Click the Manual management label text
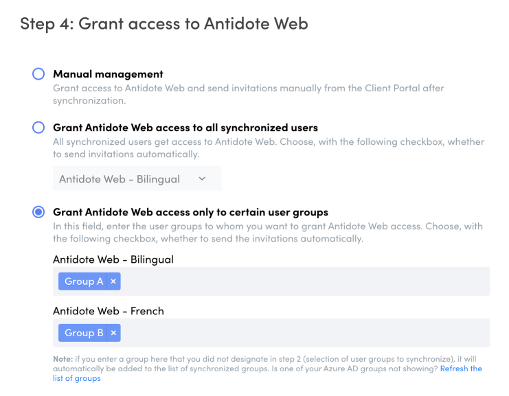Viewport: 509px width, 396px height. (x=108, y=74)
